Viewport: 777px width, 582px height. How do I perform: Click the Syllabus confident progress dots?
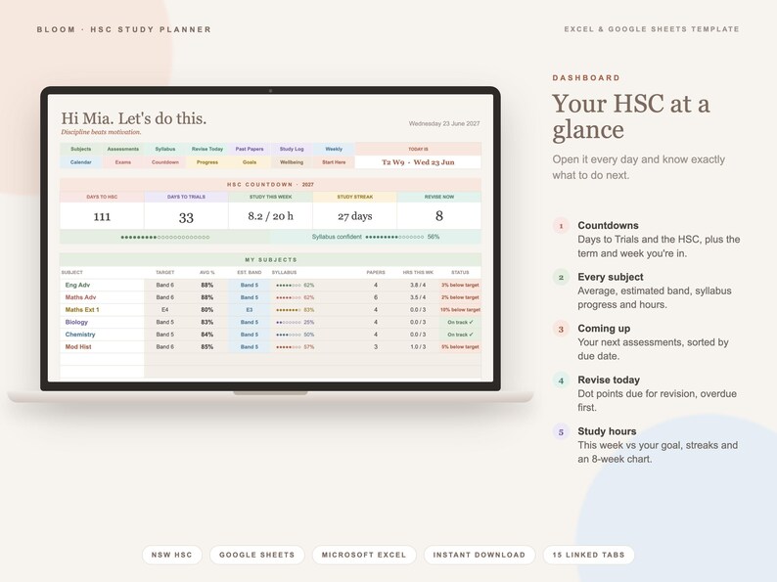point(394,238)
